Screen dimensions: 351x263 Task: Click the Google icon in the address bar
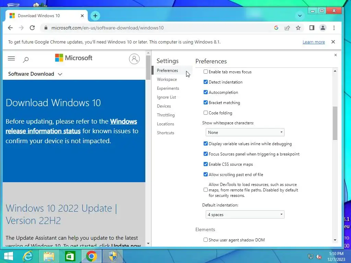[x=276, y=28]
